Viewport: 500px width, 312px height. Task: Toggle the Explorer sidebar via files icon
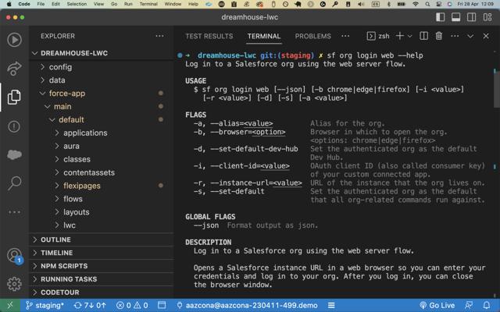click(14, 97)
